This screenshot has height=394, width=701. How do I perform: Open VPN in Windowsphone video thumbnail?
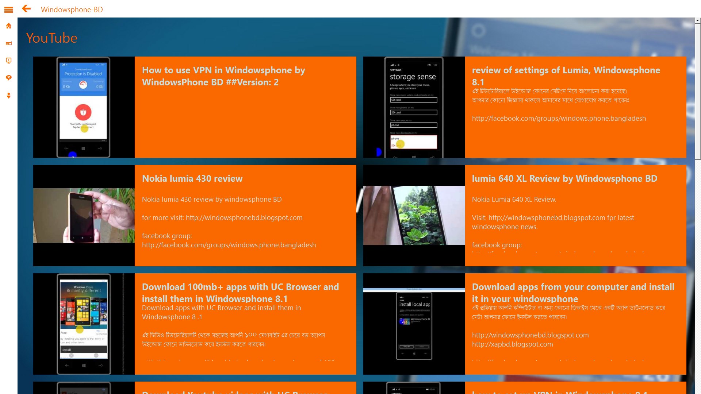pyautogui.click(x=84, y=107)
